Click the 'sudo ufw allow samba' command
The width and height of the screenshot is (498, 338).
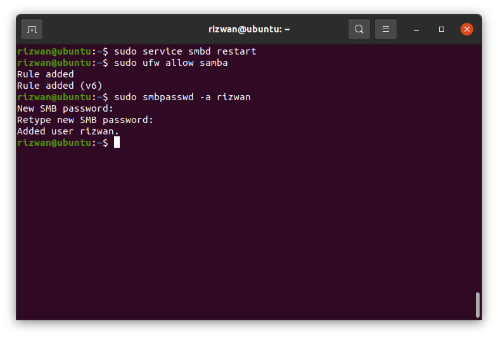click(x=171, y=63)
